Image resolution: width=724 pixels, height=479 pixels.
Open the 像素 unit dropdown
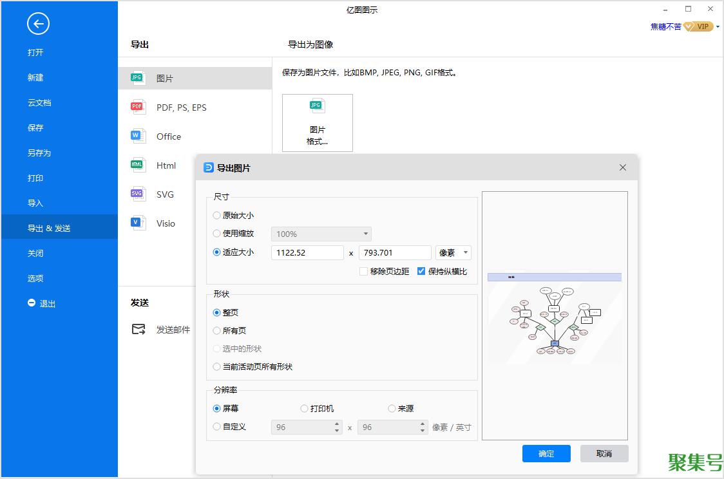[x=453, y=253]
